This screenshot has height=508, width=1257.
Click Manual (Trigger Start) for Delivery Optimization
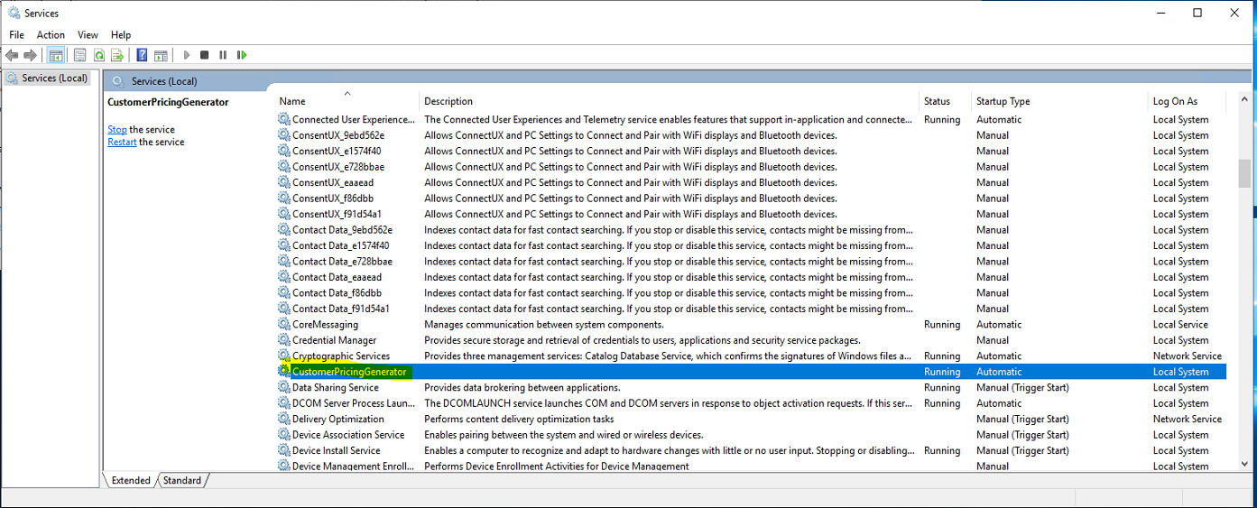[x=1022, y=420]
